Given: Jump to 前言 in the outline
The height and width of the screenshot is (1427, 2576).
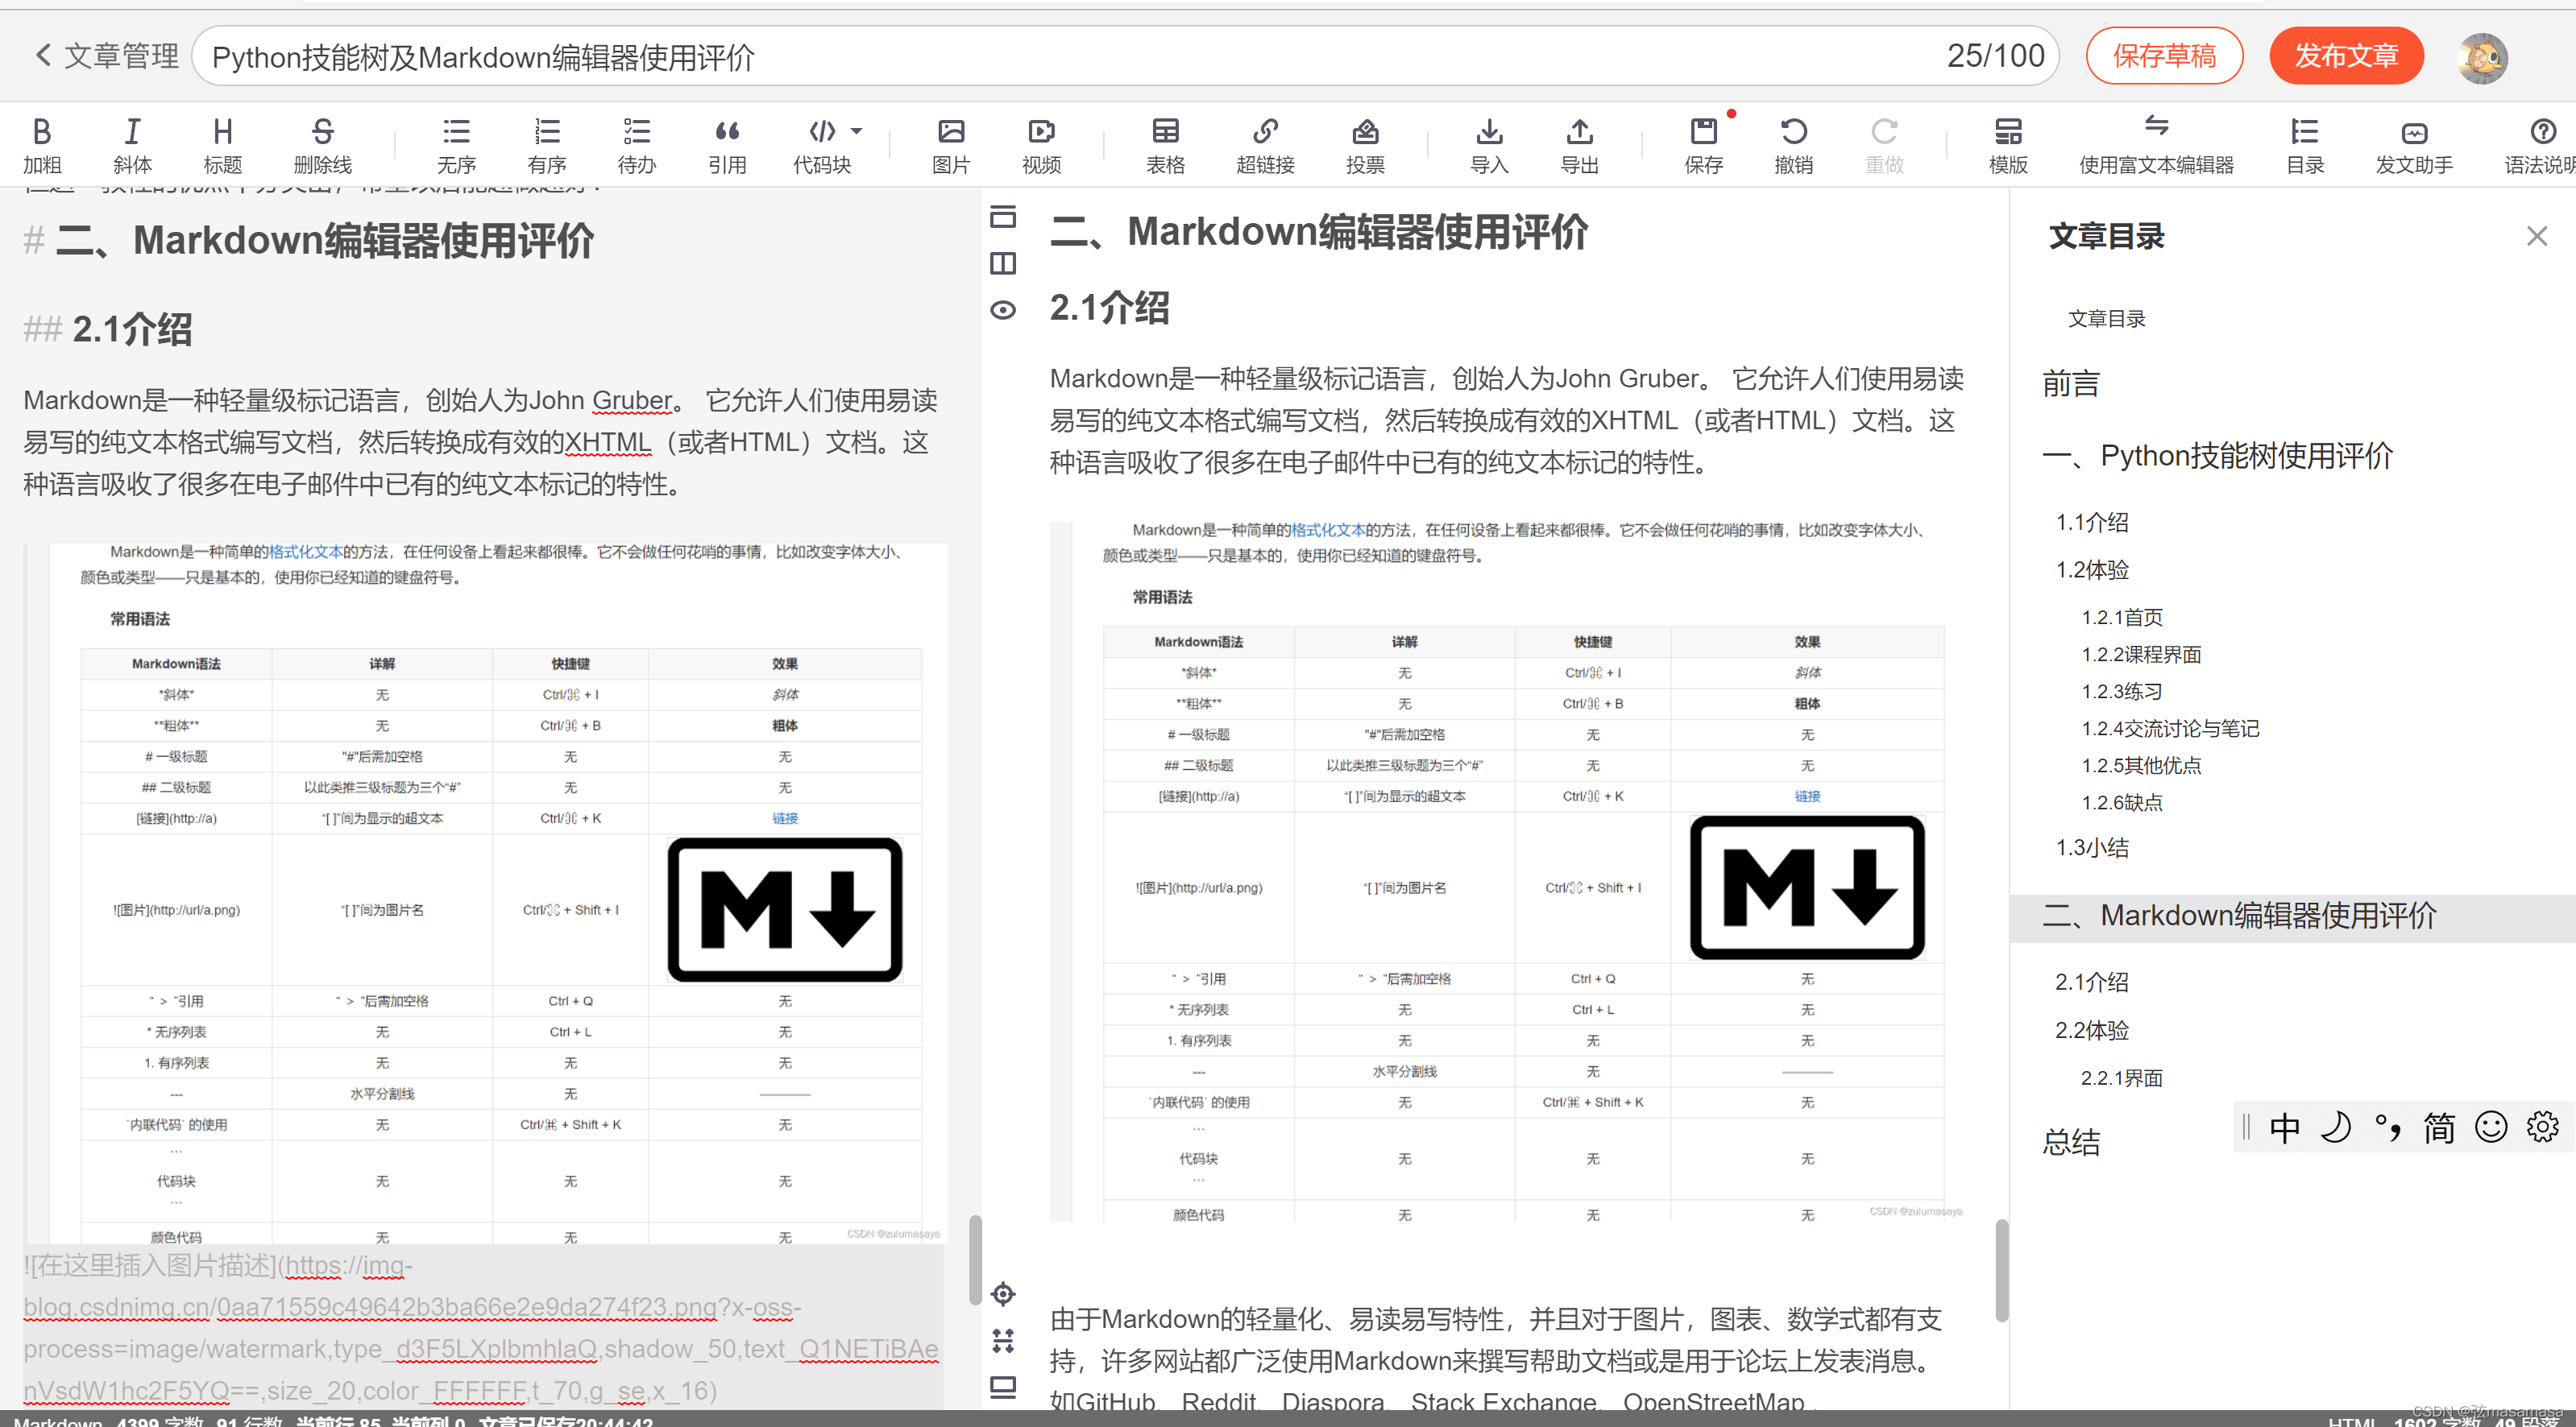Looking at the screenshot, I should tap(2070, 384).
